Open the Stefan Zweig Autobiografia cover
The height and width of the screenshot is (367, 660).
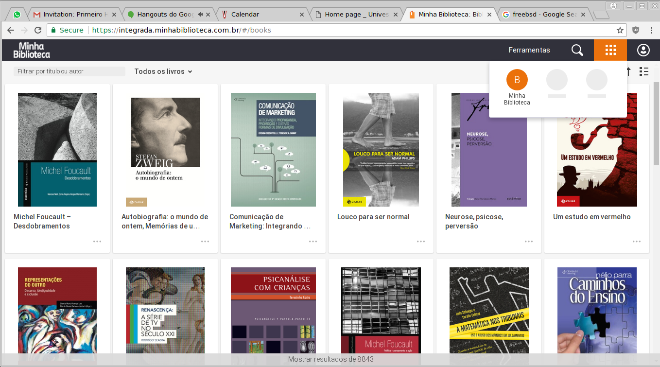(x=165, y=150)
